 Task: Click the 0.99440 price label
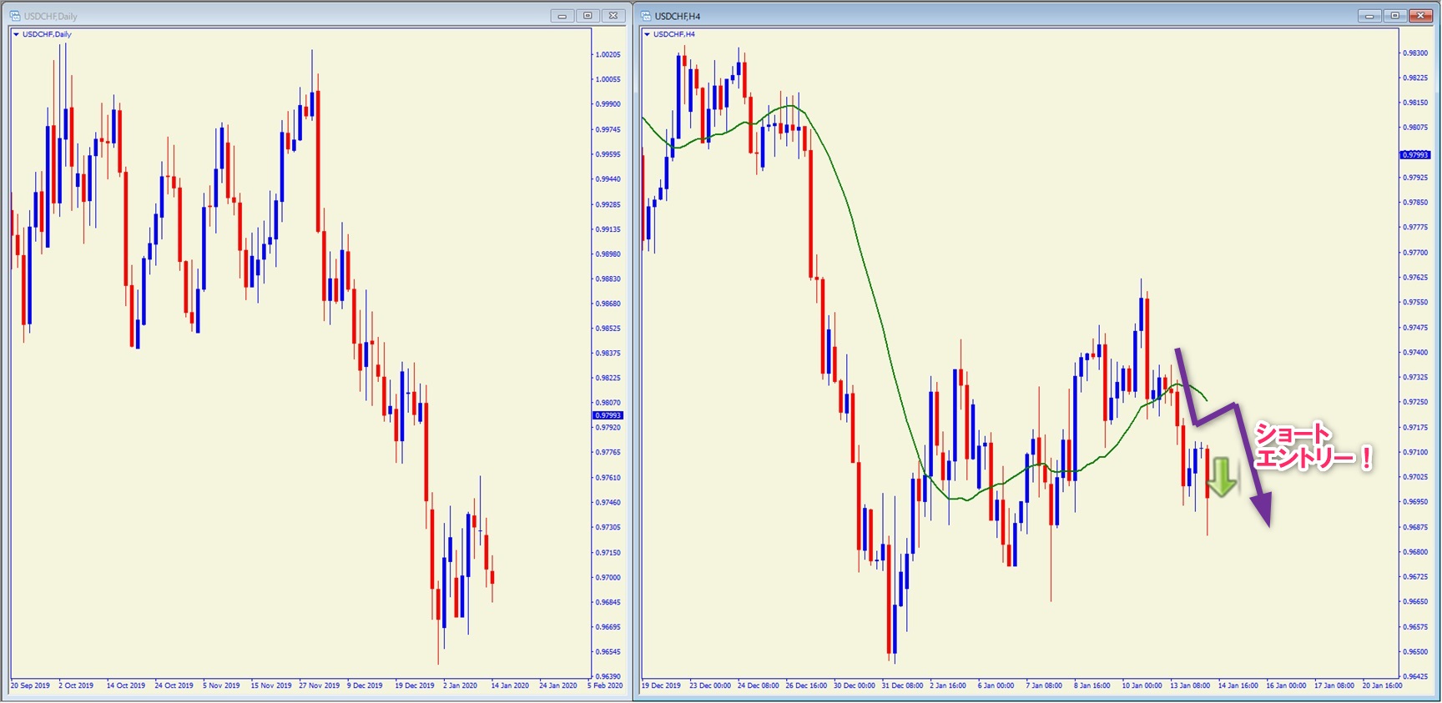608,179
